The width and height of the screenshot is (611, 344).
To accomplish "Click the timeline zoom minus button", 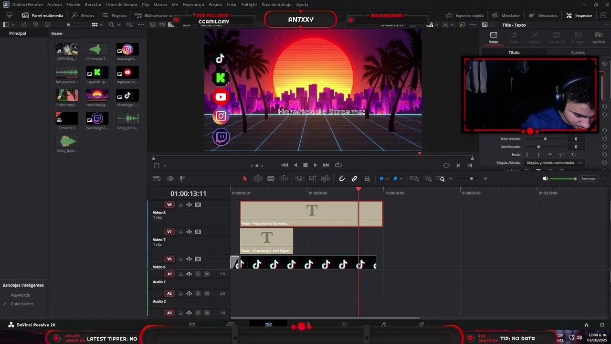I will pyautogui.click(x=451, y=179).
